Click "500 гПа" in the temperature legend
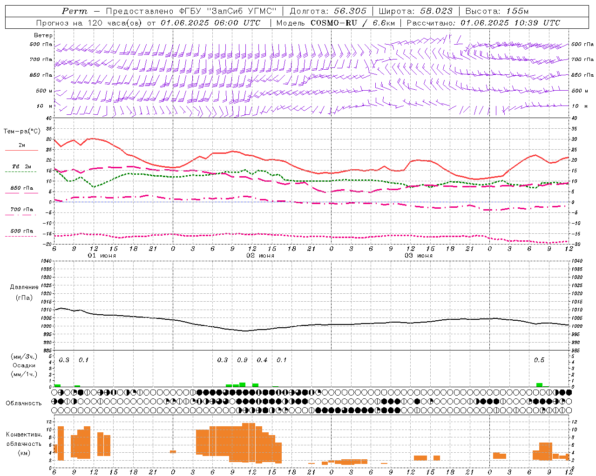Image resolution: width=596 pixels, height=476 pixels. (x=22, y=231)
